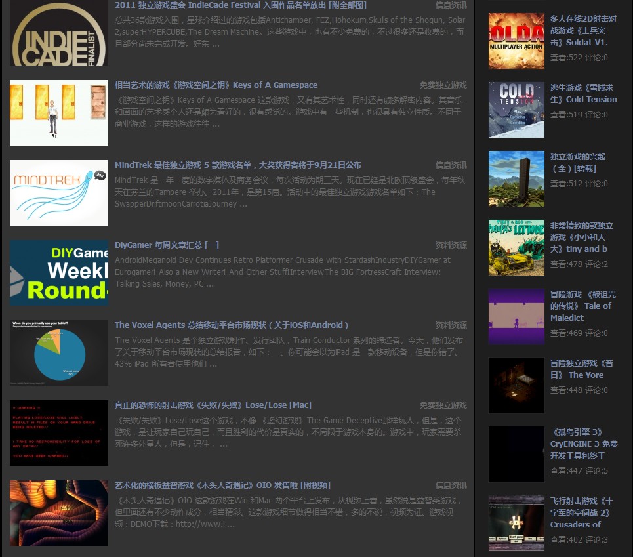The height and width of the screenshot is (557, 633).
Task: Open the tiny and big sidebar link
Action: click(x=581, y=237)
